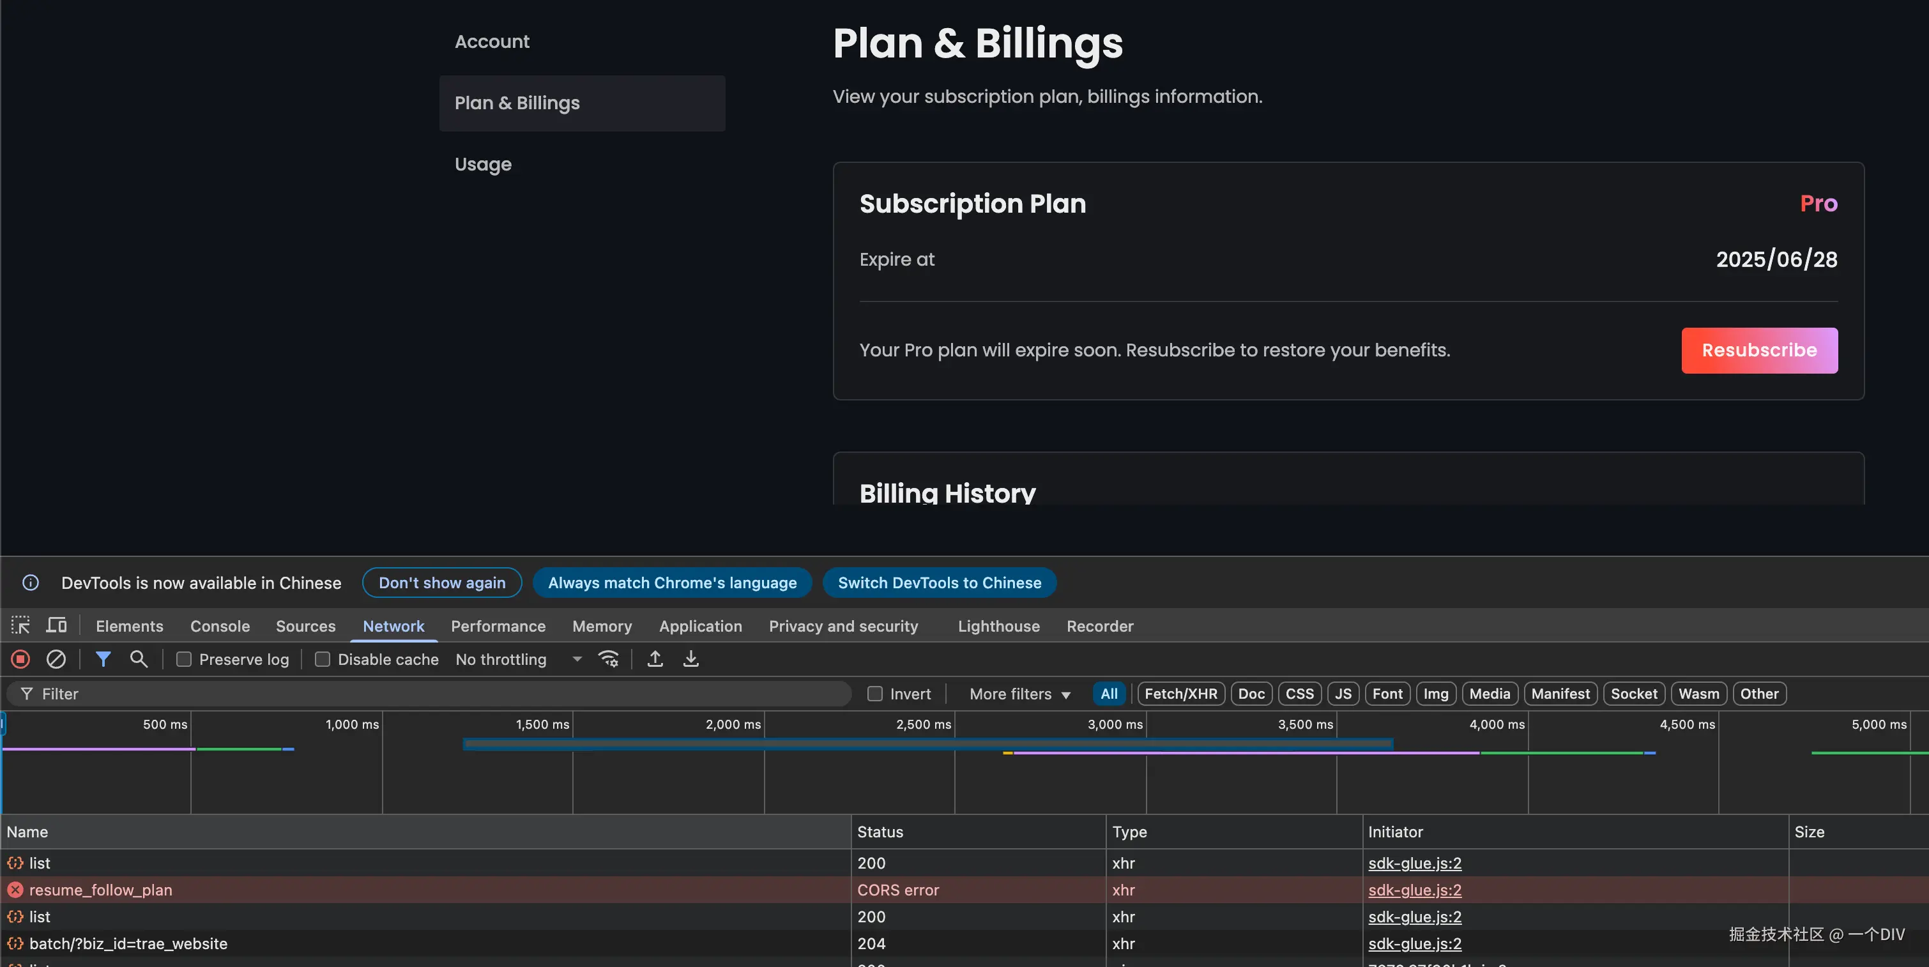1929x967 pixels.
Task: Toggle the network filter funnel icon
Action: pyautogui.click(x=103, y=659)
